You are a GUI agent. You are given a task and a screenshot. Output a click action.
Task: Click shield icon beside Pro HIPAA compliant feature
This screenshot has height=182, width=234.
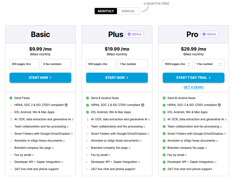[219, 105]
